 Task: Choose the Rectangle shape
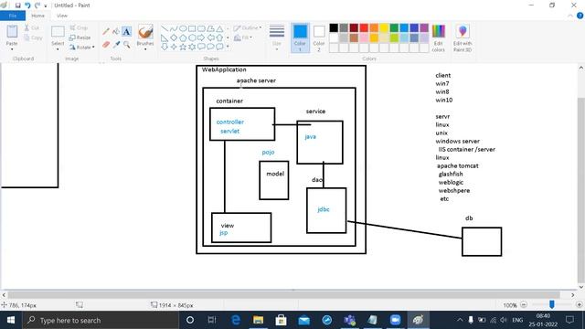192,28
